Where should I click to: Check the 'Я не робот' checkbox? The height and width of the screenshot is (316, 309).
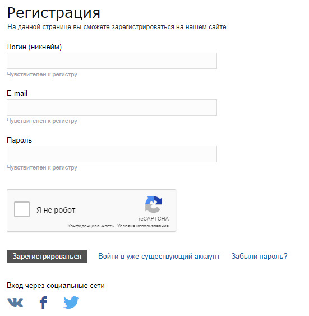[x=22, y=209]
